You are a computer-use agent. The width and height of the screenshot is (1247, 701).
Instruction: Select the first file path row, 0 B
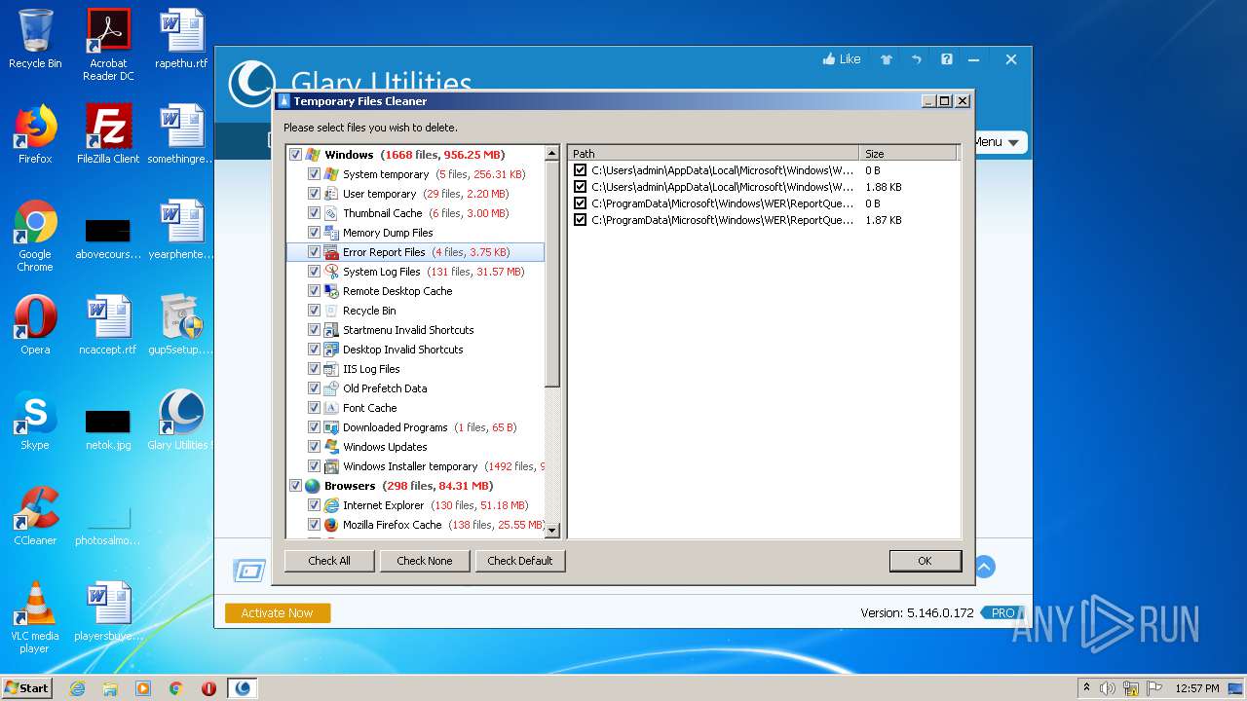[763, 170]
